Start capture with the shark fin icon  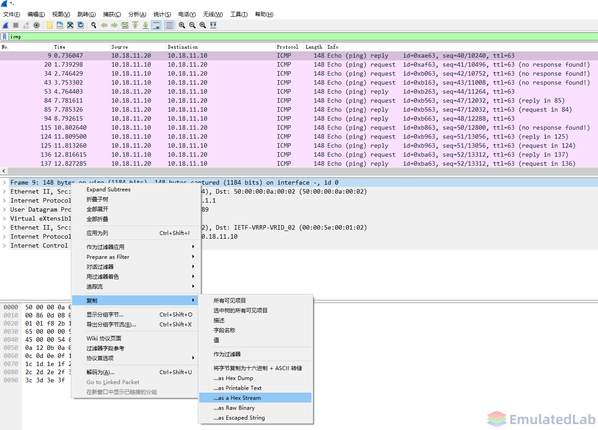pos(5,25)
